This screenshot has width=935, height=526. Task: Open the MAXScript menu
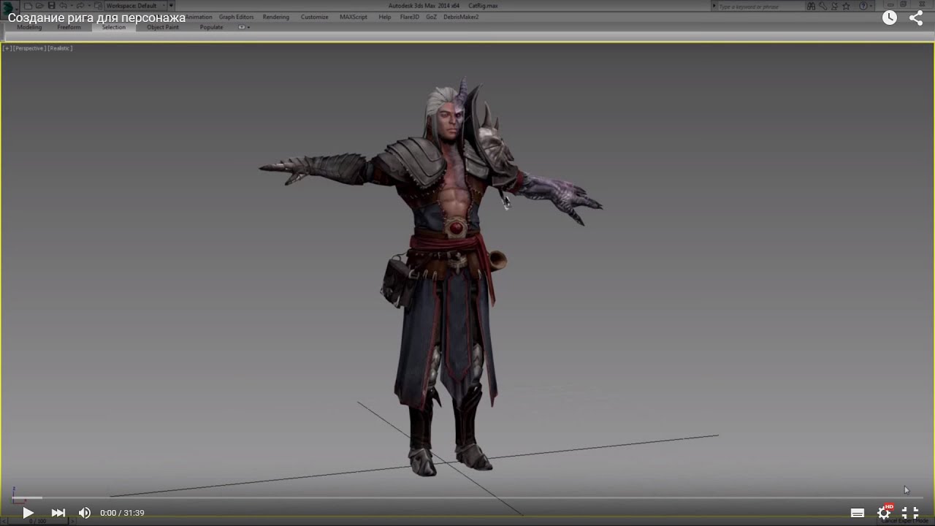click(x=354, y=17)
